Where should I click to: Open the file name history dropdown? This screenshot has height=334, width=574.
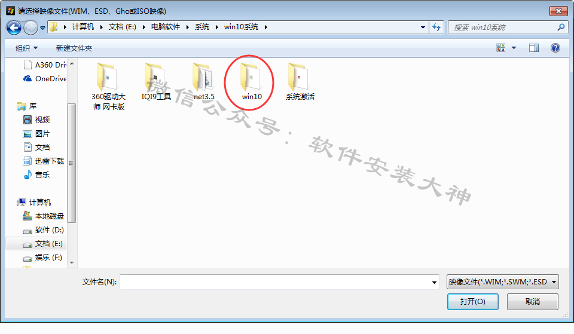pos(434,282)
